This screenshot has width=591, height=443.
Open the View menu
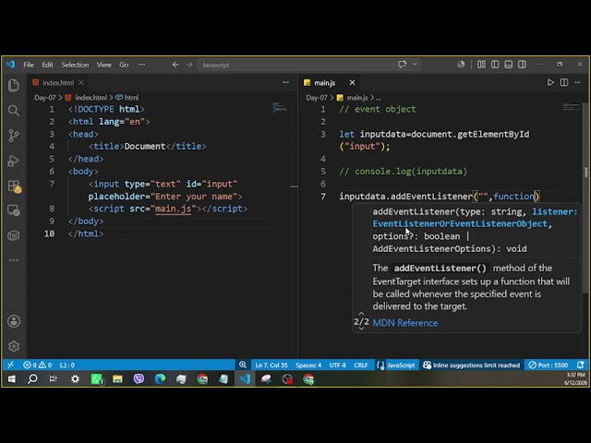click(x=104, y=65)
